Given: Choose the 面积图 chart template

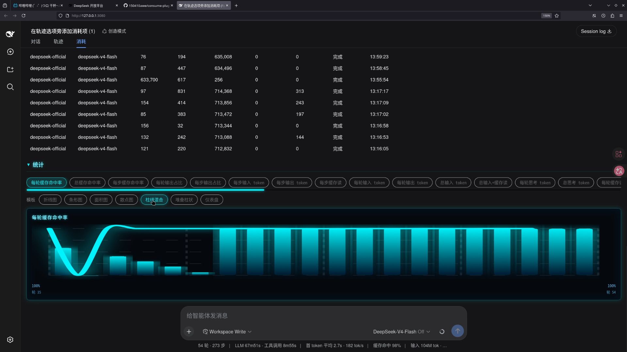Looking at the screenshot, I should point(101,200).
